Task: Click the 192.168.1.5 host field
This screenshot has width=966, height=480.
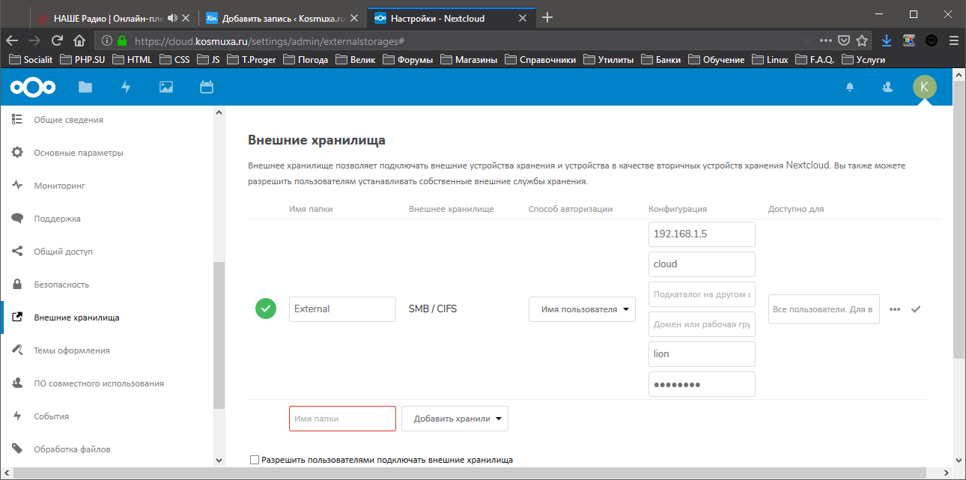Action: pos(702,234)
